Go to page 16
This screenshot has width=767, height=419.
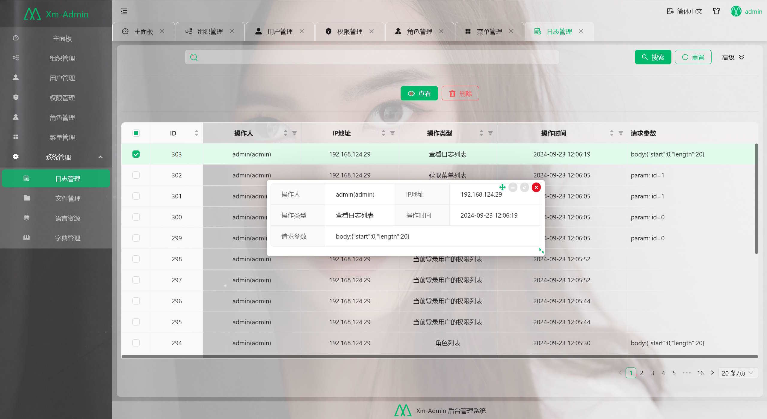(700, 373)
